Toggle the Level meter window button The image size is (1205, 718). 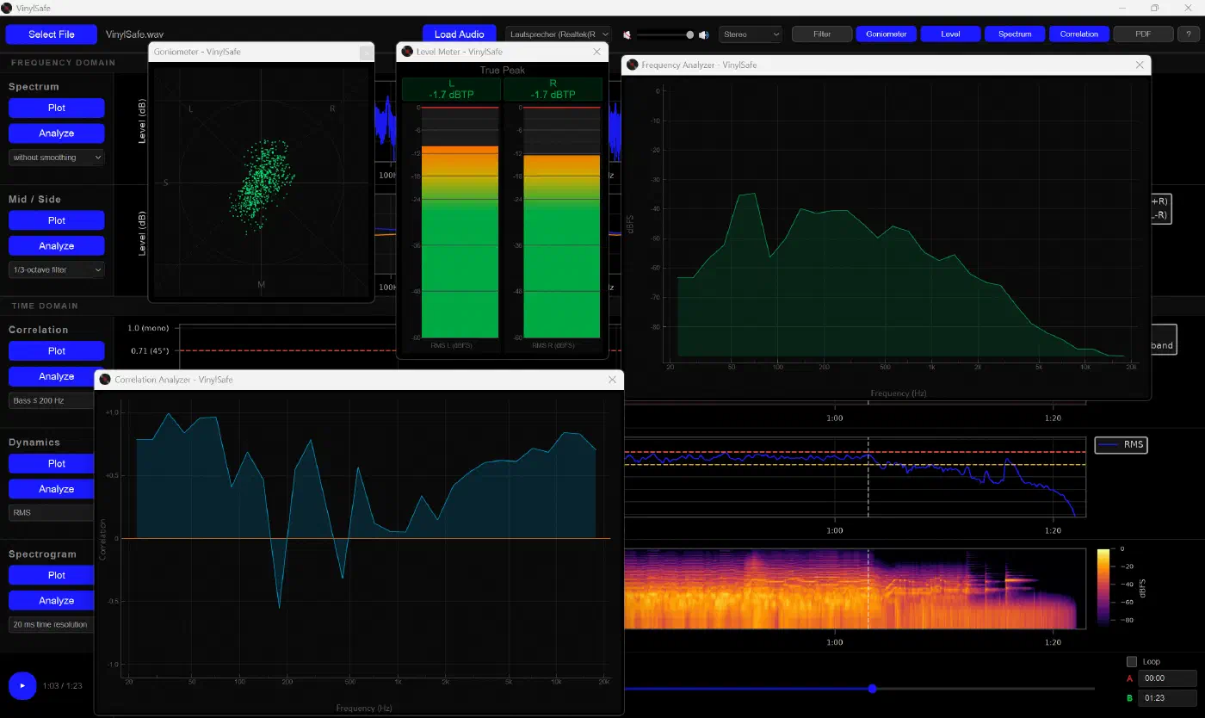tap(950, 34)
